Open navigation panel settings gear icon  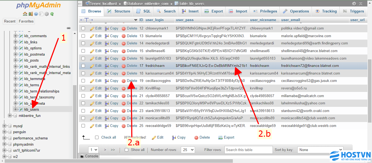pyautogui.click(x=47, y=14)
